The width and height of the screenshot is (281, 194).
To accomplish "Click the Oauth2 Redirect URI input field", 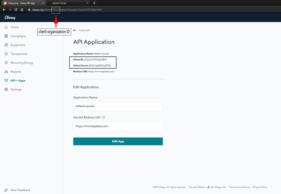I will click(118, 126).
